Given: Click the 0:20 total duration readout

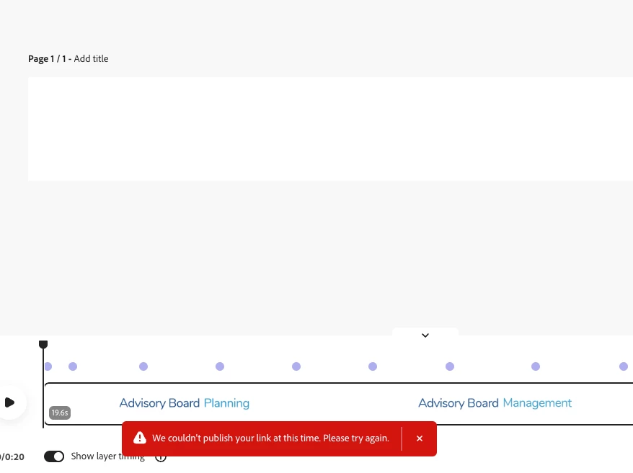Looking at the screenshot, I should (14, 457).
